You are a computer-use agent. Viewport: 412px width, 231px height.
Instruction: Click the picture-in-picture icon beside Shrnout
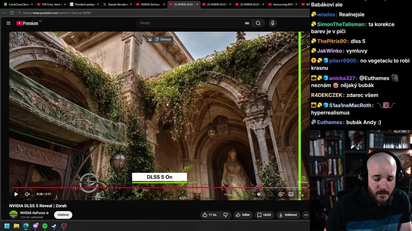pos(149,39)
